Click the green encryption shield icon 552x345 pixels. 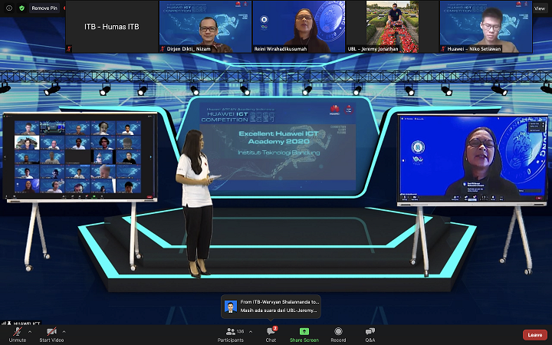pos(21,8)
